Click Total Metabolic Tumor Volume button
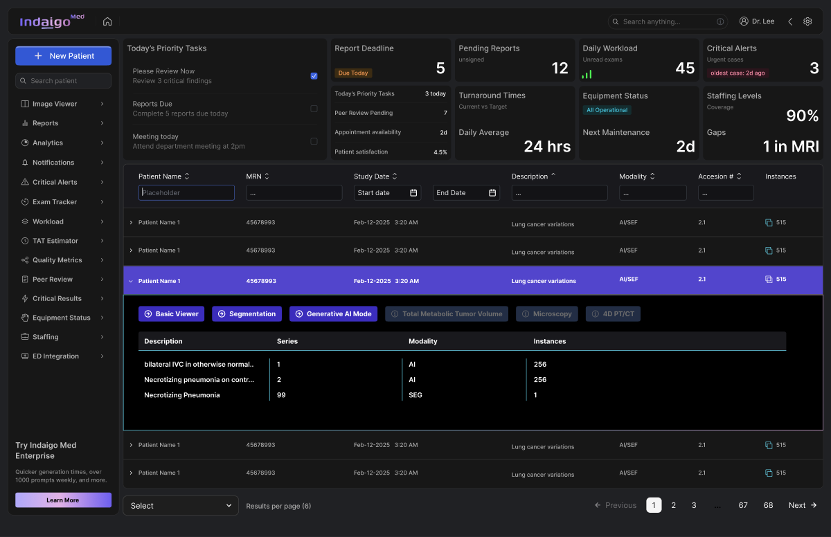Image resolution: width=831 pixels, height=537 pixels. click(x=447, y=314)
